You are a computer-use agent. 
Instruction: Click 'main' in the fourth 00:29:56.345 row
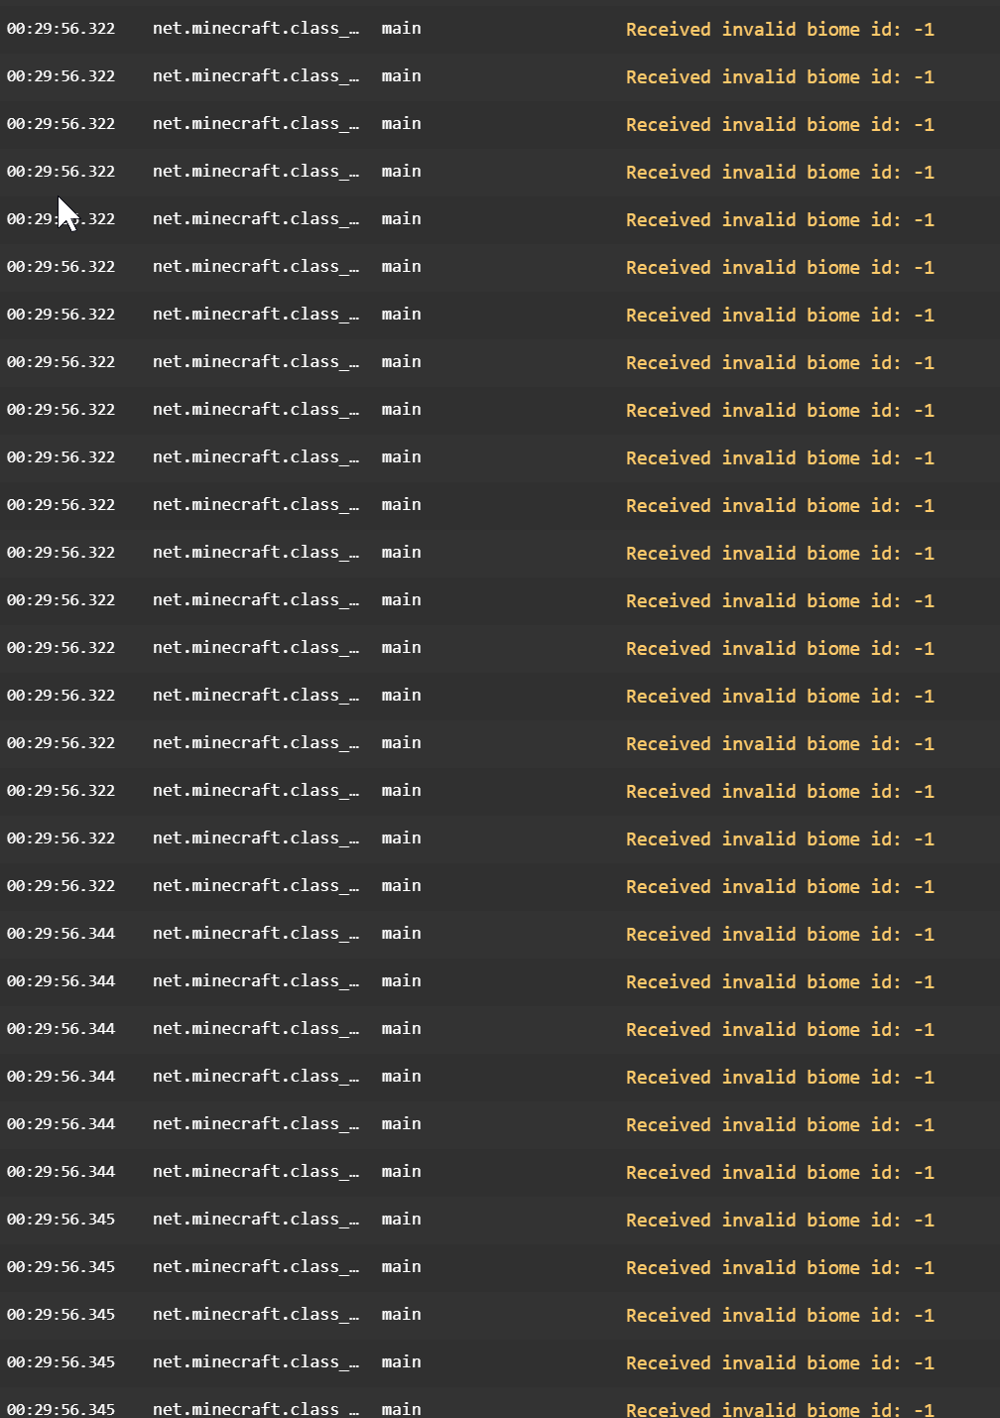401,1362
